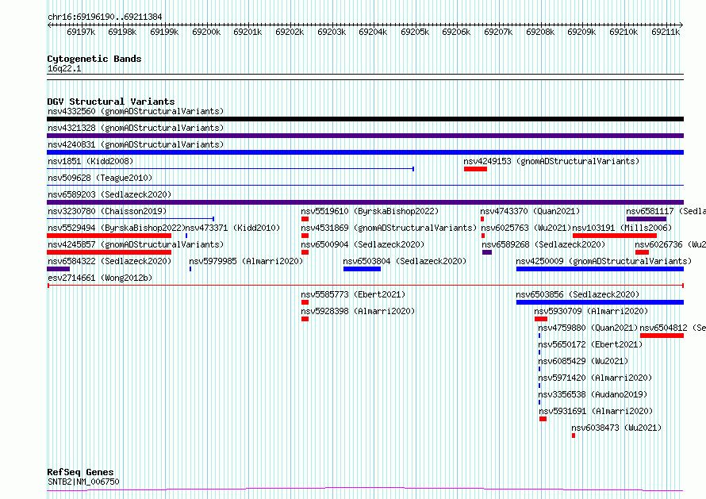Click nsv6026736 variant label
The image size is (706, 499).
coord(670,244)
